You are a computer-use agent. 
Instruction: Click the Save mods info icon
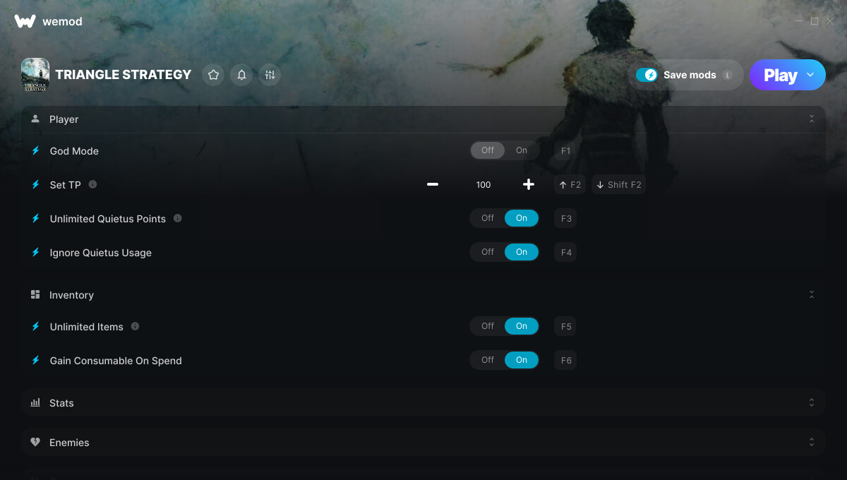pyautogui.click(x=727, y=75)
